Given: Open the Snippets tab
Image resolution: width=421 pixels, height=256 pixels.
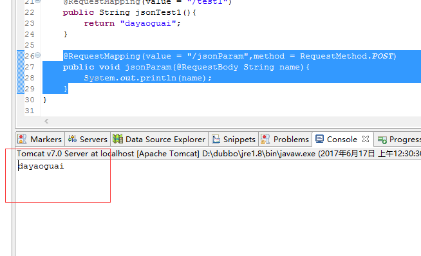Looking at the screenshot, I should coord(233,140).
